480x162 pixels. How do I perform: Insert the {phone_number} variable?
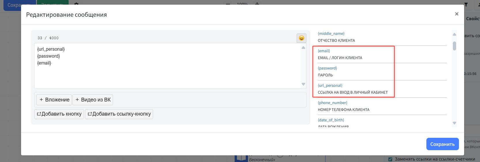[332, 103]
